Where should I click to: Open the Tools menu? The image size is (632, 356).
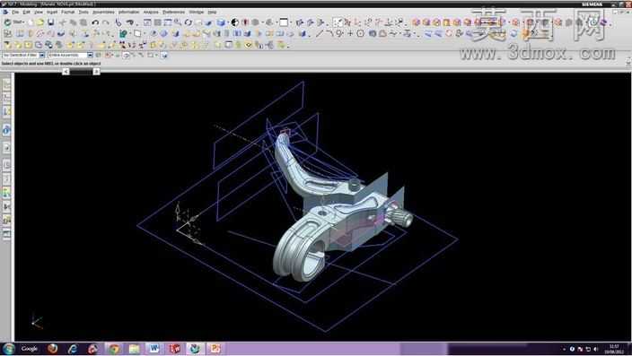[x=83, y=12]
